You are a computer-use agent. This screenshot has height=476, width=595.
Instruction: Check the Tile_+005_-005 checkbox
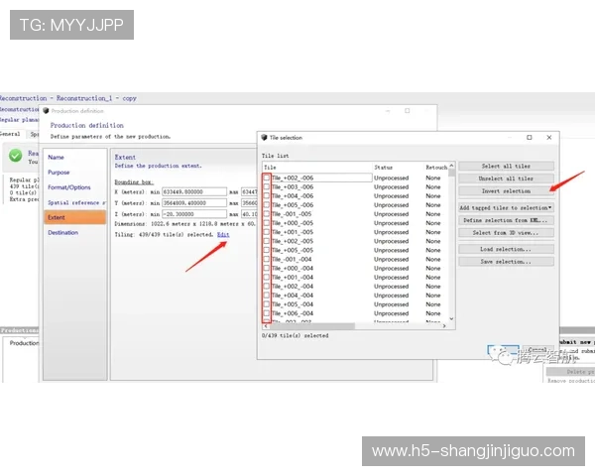tap(267, 250)
